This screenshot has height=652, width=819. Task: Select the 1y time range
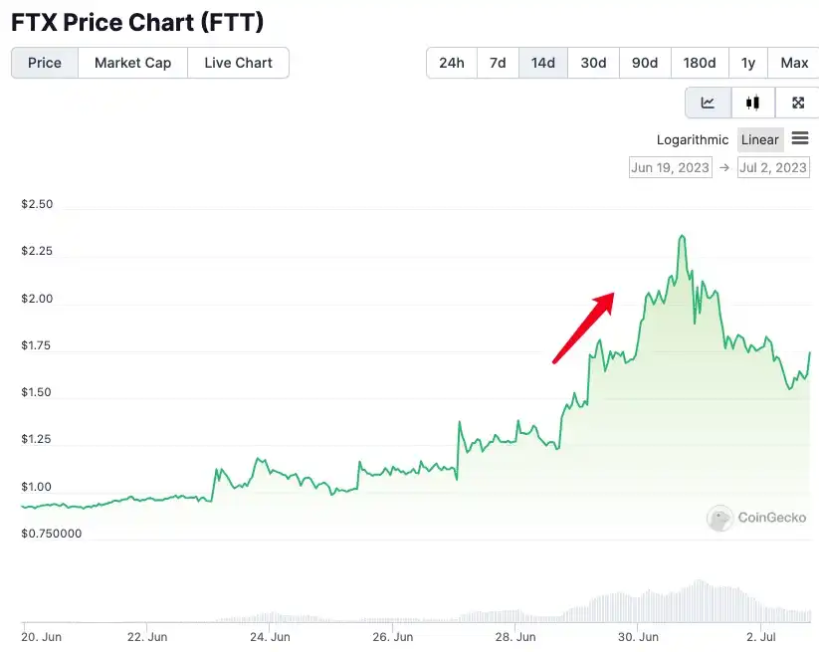pyautogui.click(x=748, y=62)
